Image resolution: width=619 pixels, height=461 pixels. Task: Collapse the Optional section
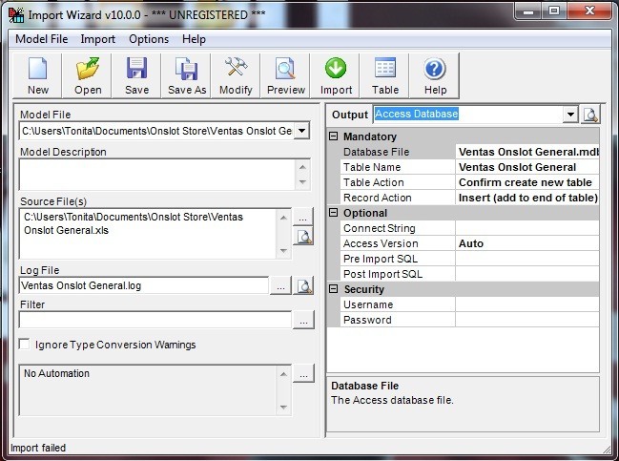pyautogui.click(x=334, y=213)
